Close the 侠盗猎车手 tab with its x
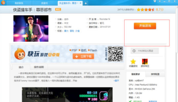Screen dimensions: 178x102 80,3
